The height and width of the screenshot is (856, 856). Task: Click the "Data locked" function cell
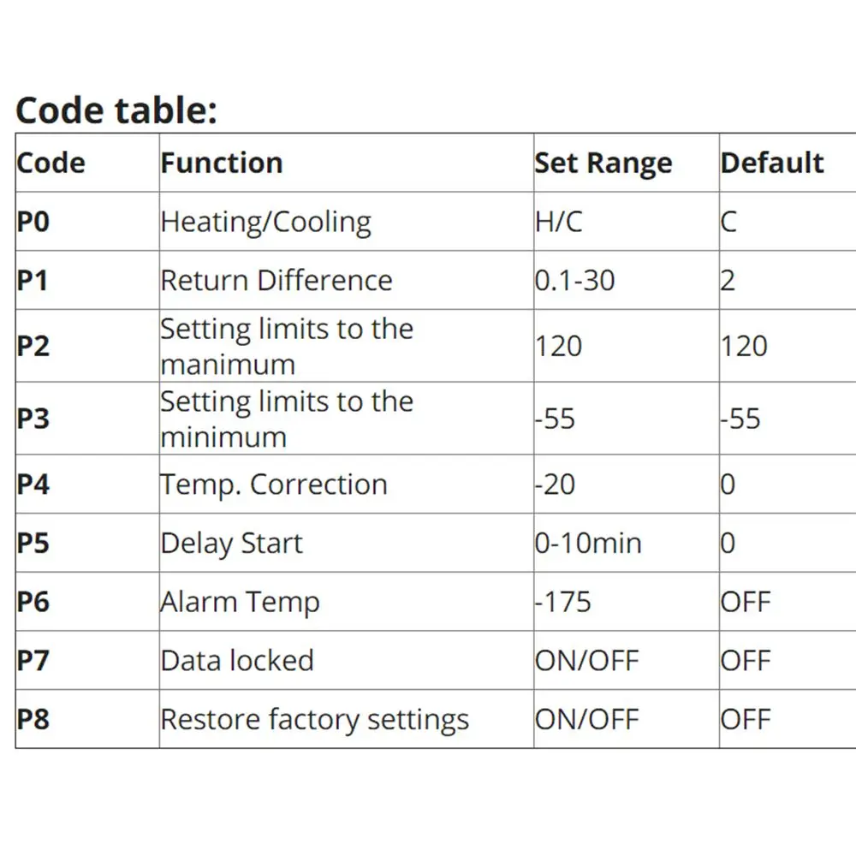coord(237,660)
